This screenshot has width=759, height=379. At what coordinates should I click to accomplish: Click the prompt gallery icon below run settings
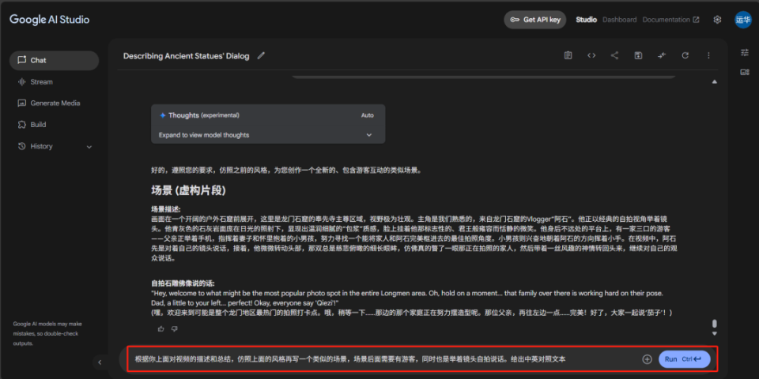(745, 72)
